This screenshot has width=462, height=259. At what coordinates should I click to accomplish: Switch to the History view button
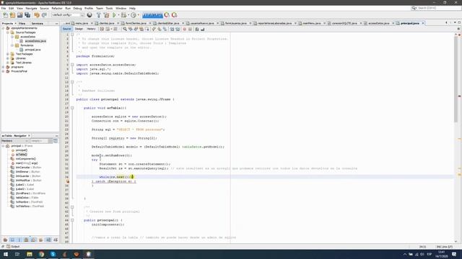[x=91, y=29]
